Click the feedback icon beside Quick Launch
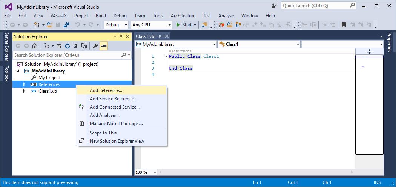396x187 pixels. point(275,6)
